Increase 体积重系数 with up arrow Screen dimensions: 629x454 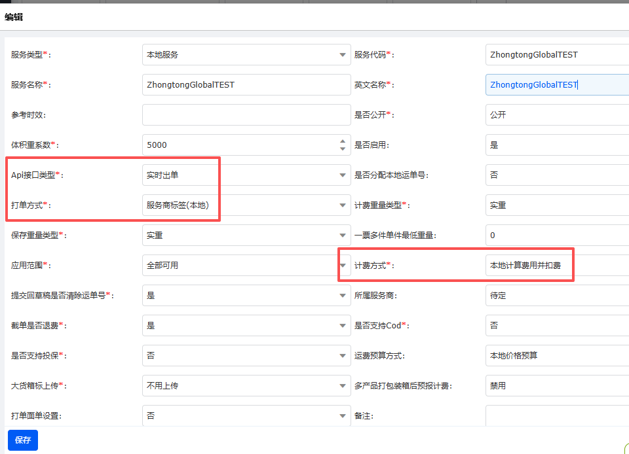tap(342, 141)
